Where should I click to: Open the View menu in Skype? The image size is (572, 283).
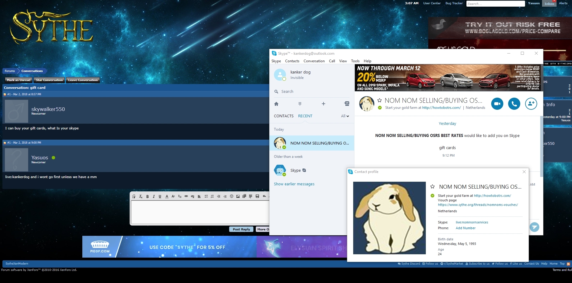tap(343, 61)
